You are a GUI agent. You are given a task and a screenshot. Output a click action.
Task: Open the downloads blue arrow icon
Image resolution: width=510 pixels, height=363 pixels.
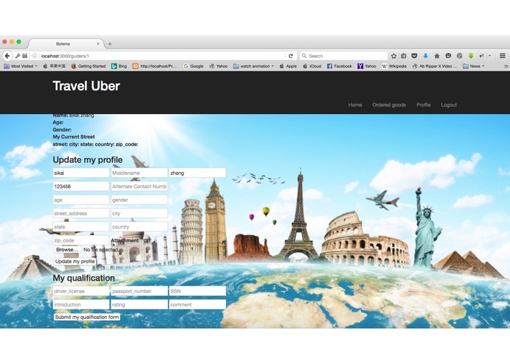tap(426, 56)
